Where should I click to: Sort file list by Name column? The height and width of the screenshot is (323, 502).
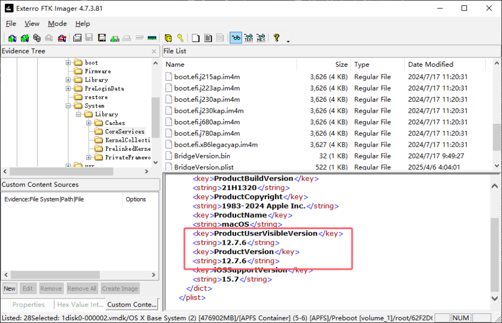click(230, 65)
